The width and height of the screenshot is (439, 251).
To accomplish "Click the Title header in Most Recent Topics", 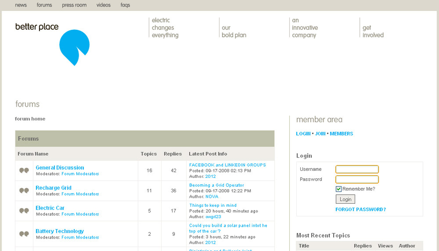I will 304,246.
